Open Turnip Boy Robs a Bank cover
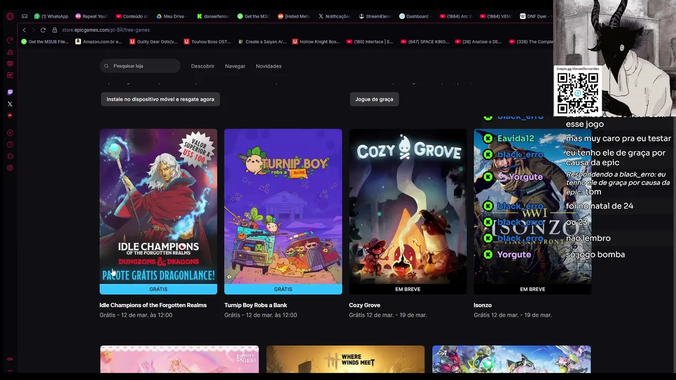 click(283, 206)
